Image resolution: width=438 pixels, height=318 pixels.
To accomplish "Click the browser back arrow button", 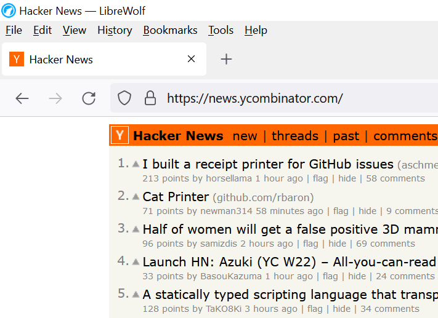I will coord(22,98).
